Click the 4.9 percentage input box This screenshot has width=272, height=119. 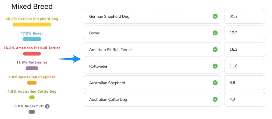tap(245, 99)
